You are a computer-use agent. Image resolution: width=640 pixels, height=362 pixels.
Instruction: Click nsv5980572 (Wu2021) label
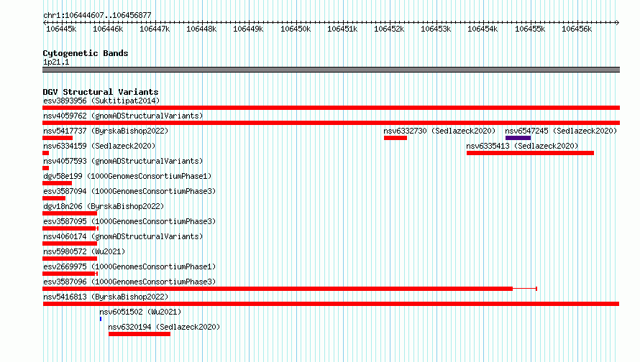coord(84,251)
